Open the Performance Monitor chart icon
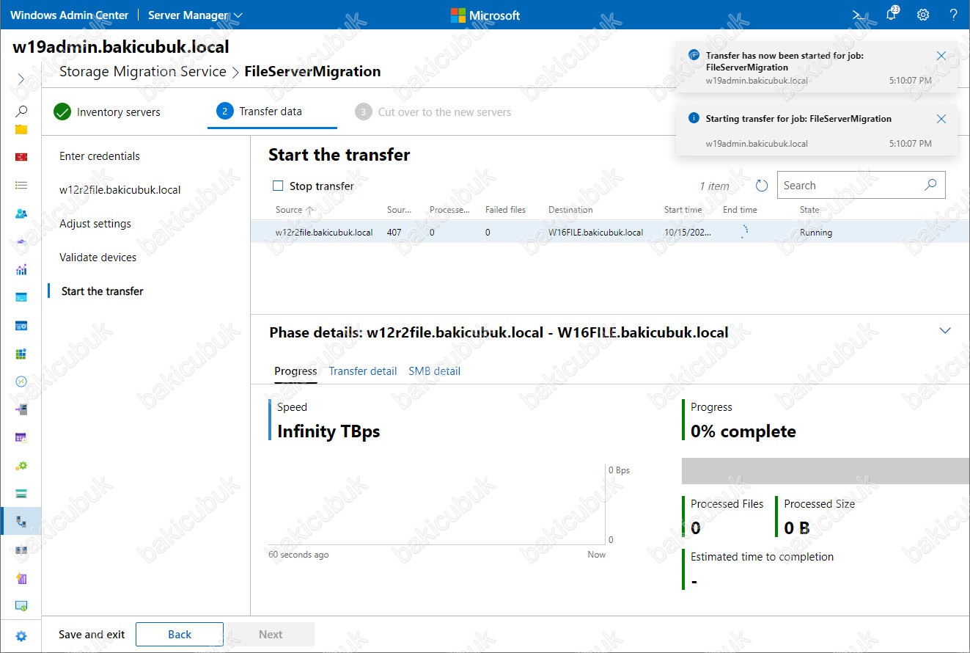 (x=21, y=269)
